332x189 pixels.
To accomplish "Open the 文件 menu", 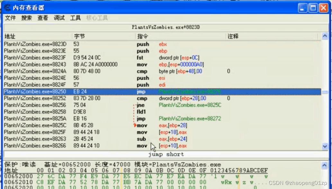I will (10, 18).
